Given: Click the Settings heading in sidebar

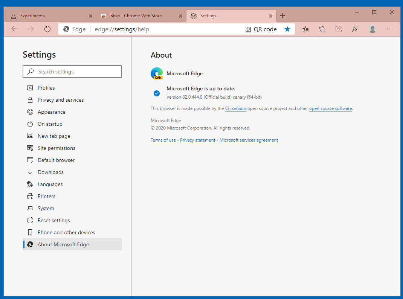Looking at the screenshot, I should [x=39, y=55].
